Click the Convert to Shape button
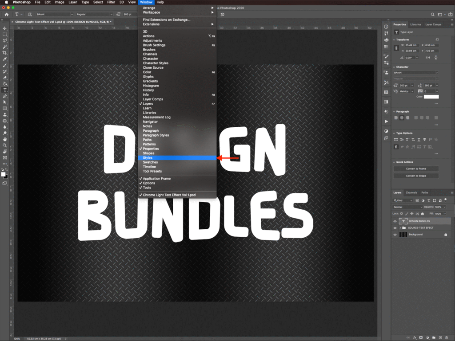This screenshot has height=341, width=455. [x=416, y=176]
